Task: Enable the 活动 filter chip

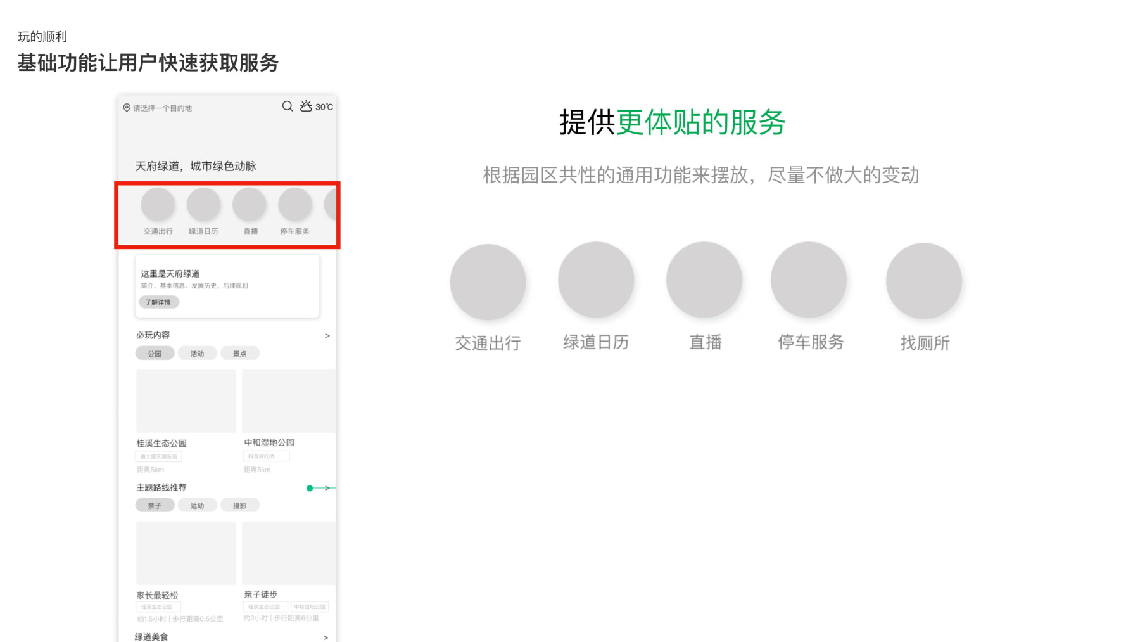Action: (197, 353)
